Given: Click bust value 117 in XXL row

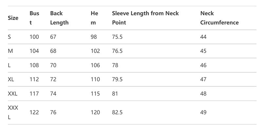Looking at the screenshot, I should coord(34,94).
